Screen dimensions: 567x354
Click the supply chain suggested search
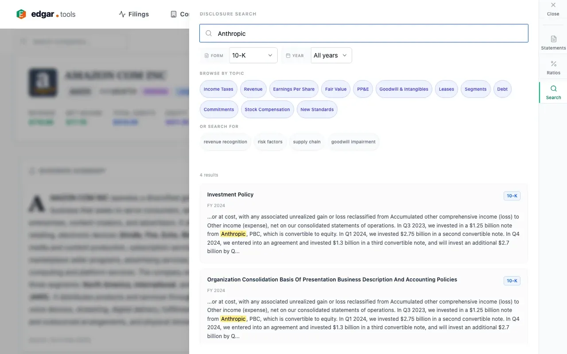point(307,142)
